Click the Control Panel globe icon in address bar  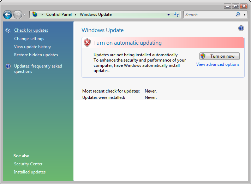point(34,14)
